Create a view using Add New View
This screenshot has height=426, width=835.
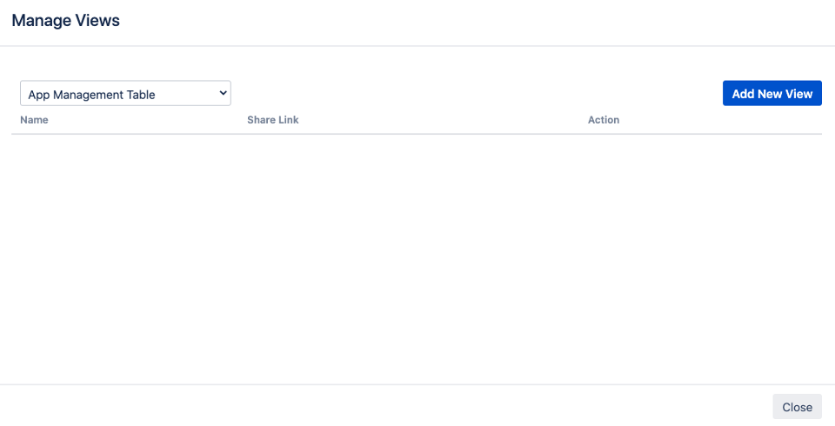point(772,94)
